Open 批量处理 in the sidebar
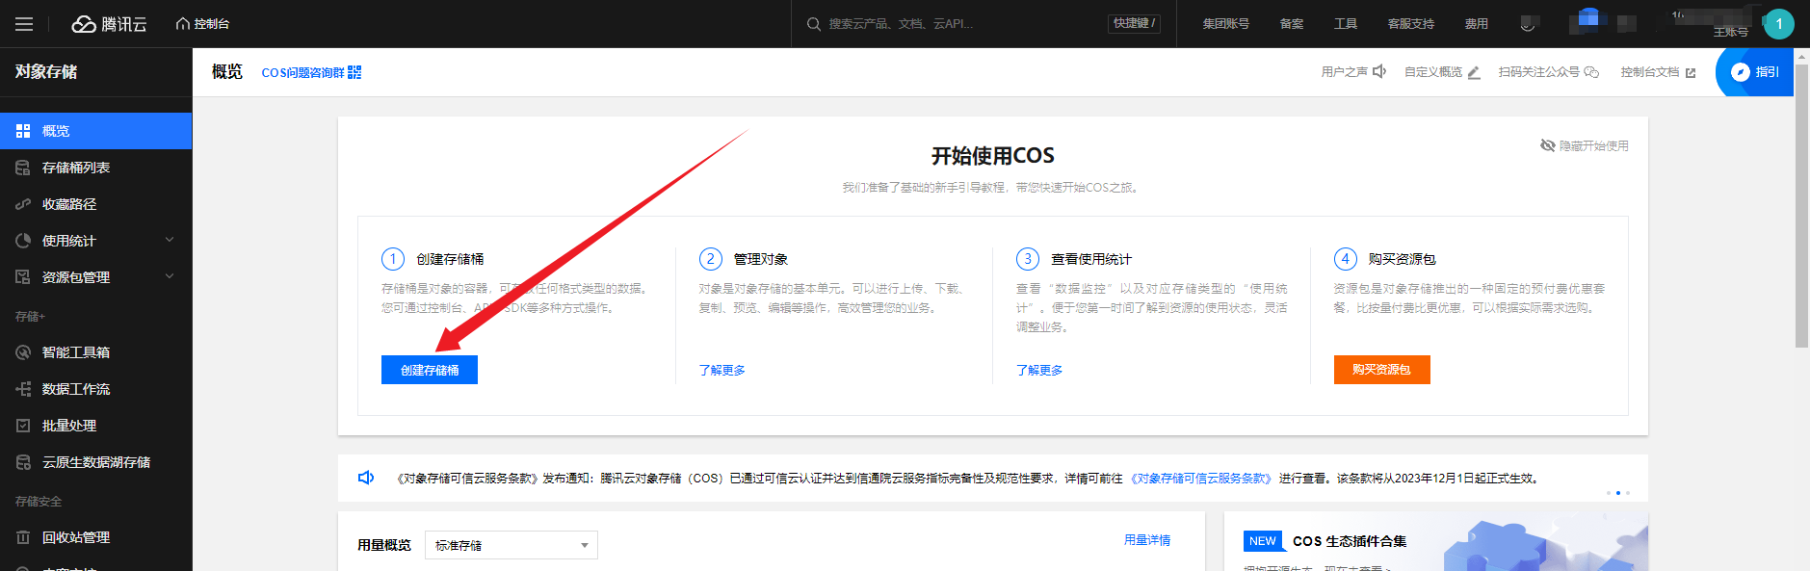This screenshot has height=571, width=1810. coord(96,426)
